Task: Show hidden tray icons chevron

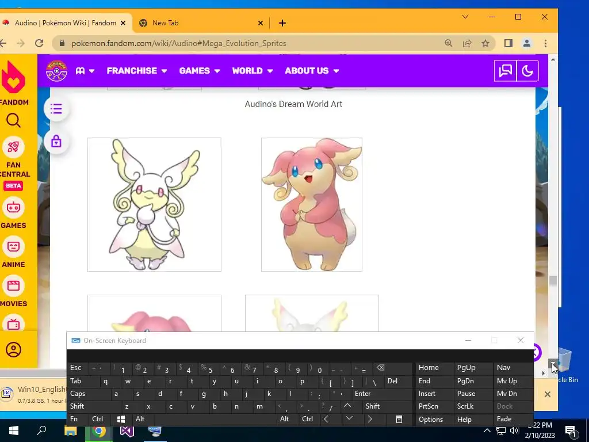Action: (x=487, y=430)
